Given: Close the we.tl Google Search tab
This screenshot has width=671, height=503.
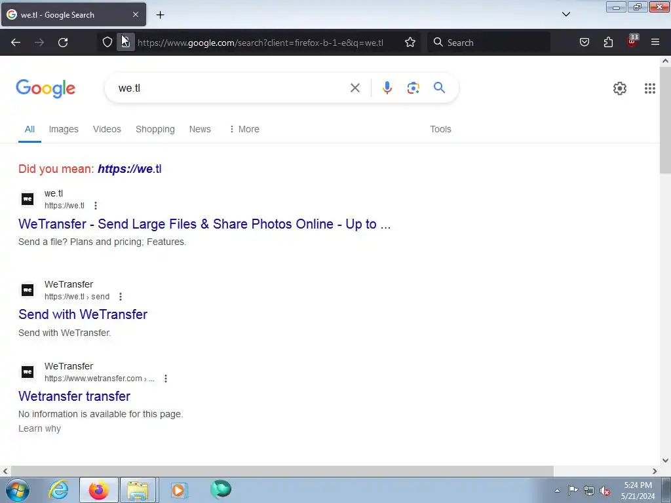Looking at the screenshot, I should [135, 14].
